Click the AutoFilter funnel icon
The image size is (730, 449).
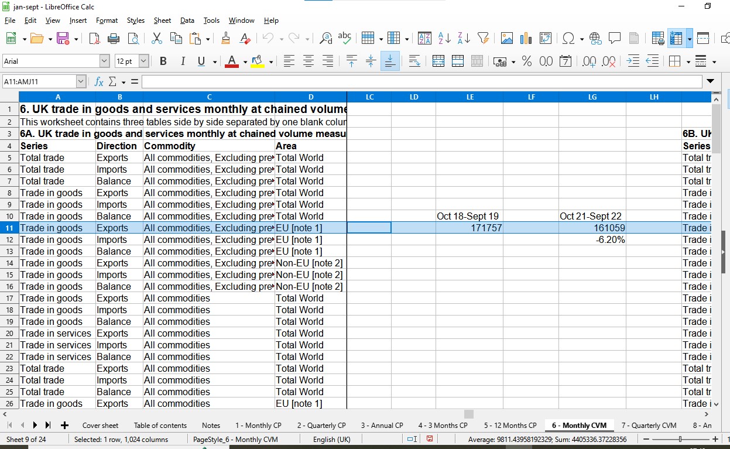[x=483, y=39]
